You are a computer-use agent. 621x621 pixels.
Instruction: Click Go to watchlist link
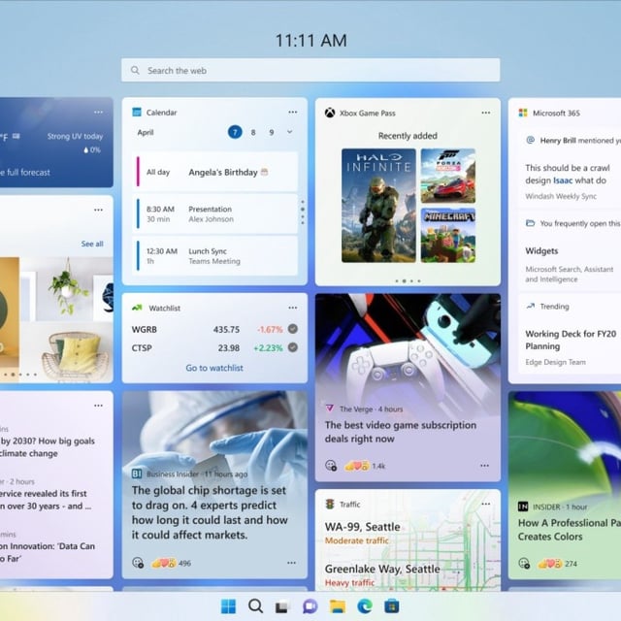click(214, 368)
